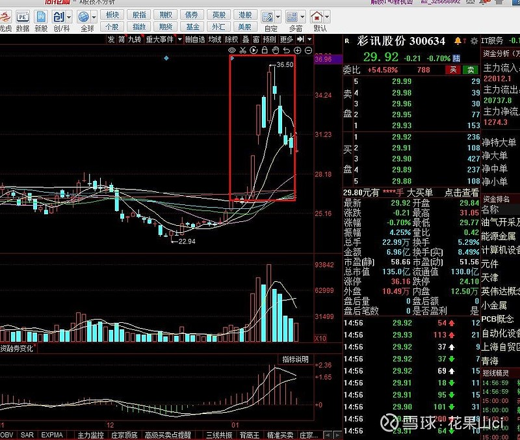Click the 指标说明 indicator description button
Viewport: 520px width, 440px height.
[x=295, y=359]
